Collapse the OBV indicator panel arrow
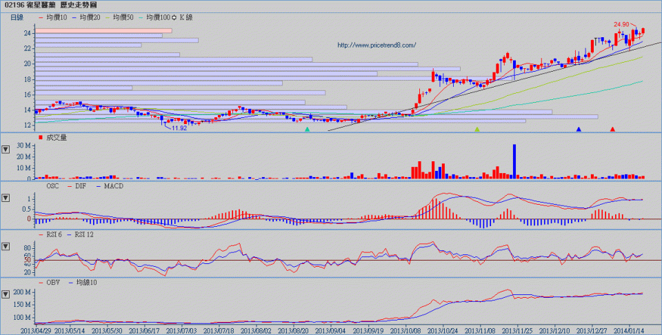This screenshot has width=662, height=335. pyautogui.click(x=6, y=294)
